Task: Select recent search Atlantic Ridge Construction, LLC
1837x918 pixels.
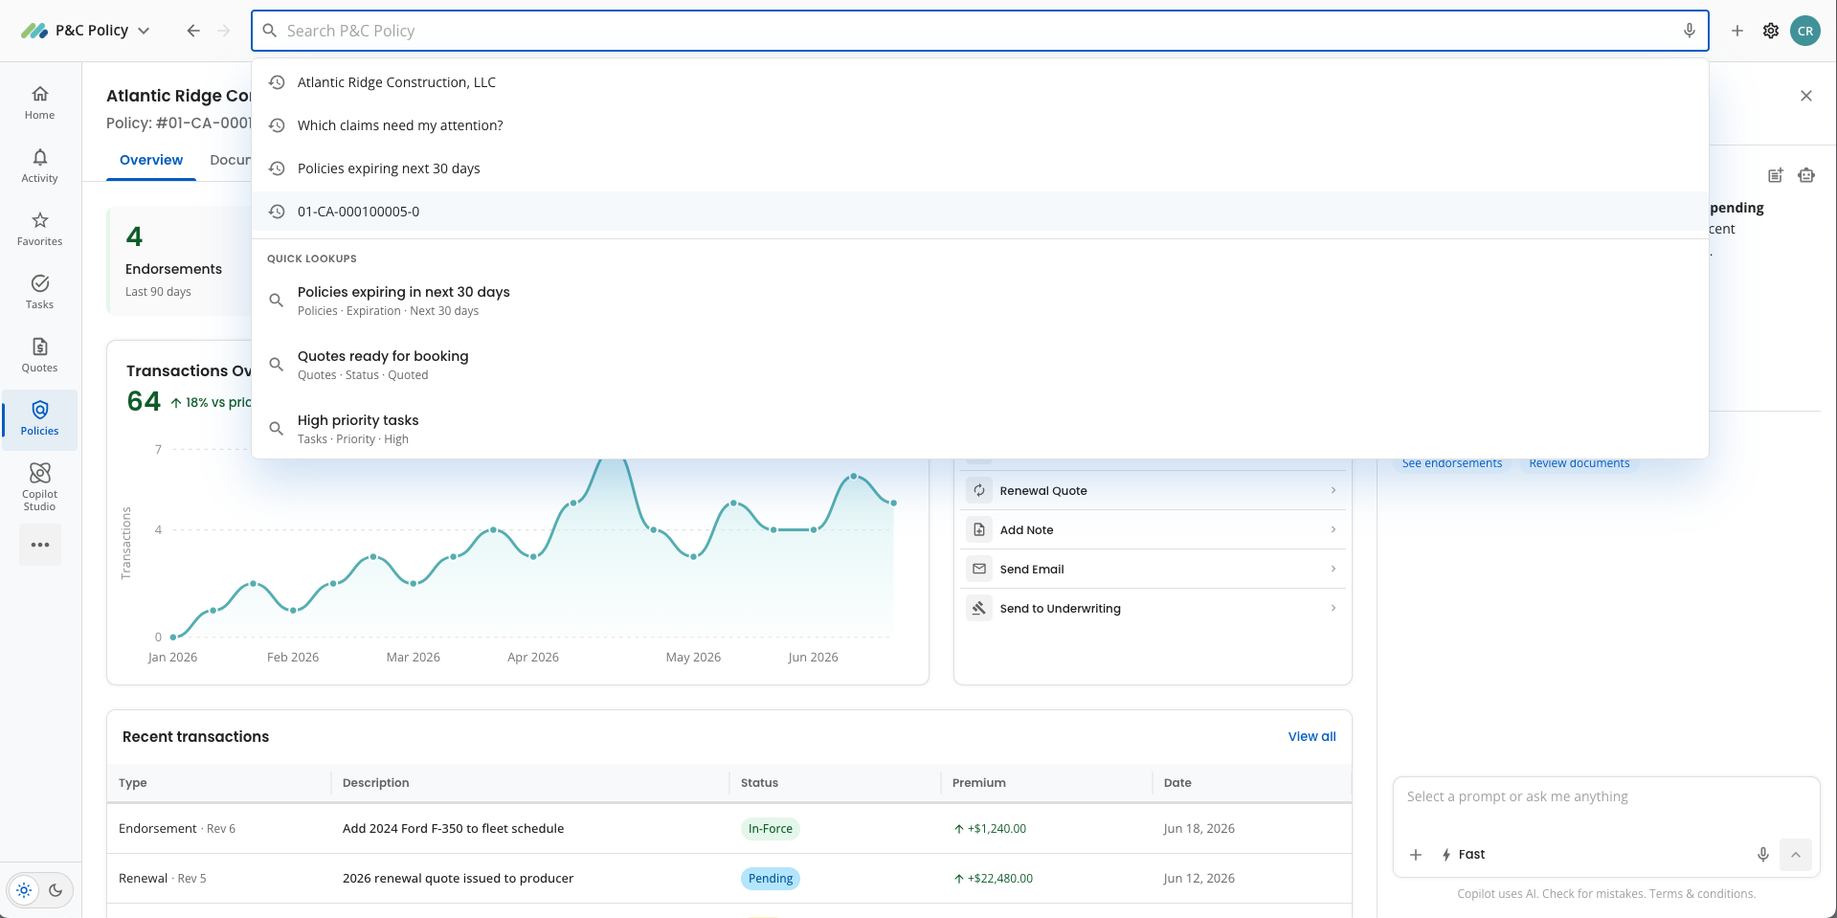Action: pos(980,82)
